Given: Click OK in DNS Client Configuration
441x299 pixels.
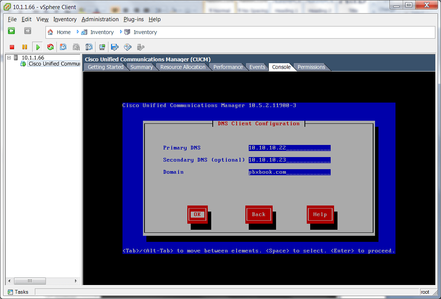Looking at the screenshot, I should pos(198,215).
